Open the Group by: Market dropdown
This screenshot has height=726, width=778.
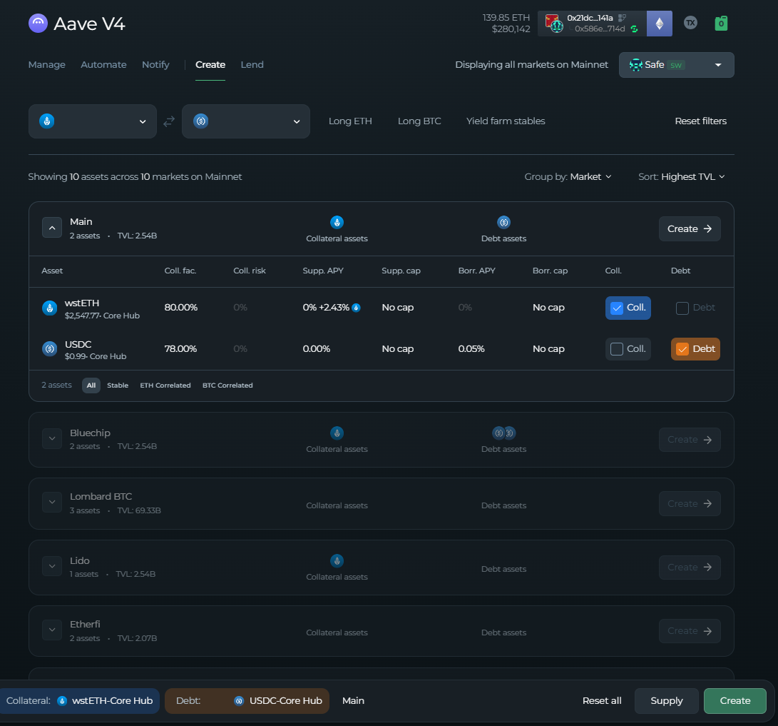point(568,177)
